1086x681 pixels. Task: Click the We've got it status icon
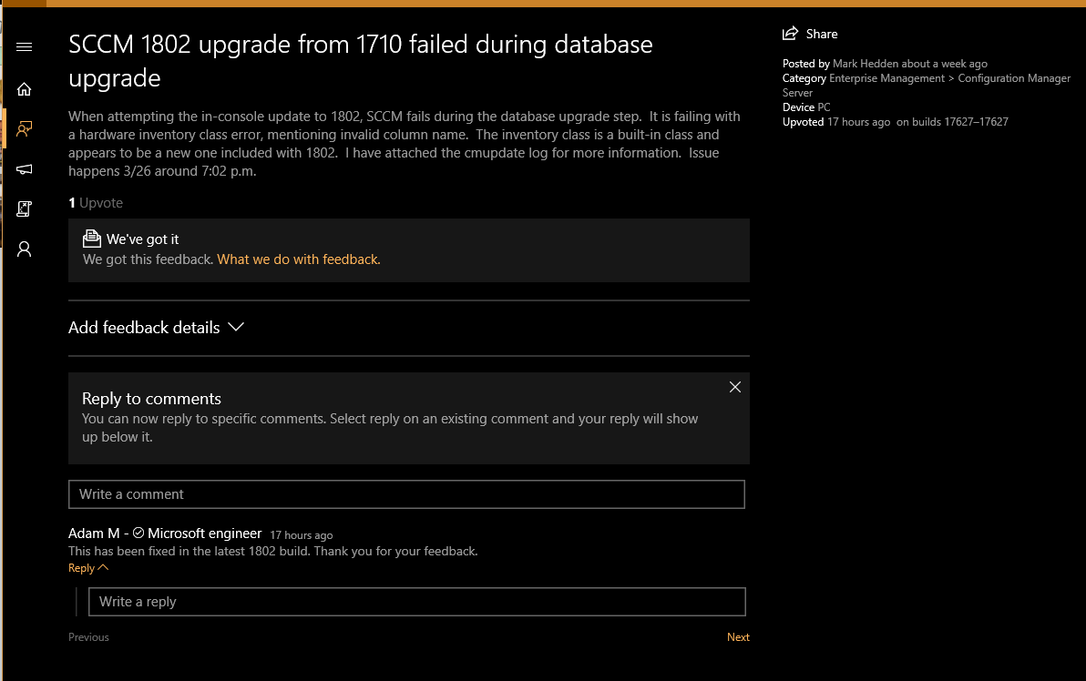pyautogui.click(x=91, y=239)
